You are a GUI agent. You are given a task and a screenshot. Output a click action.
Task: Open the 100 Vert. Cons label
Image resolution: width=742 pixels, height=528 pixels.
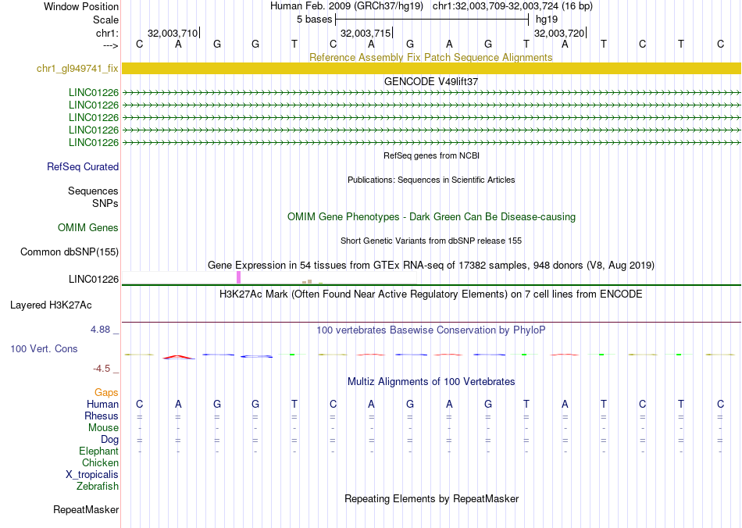tap(44, 348)
